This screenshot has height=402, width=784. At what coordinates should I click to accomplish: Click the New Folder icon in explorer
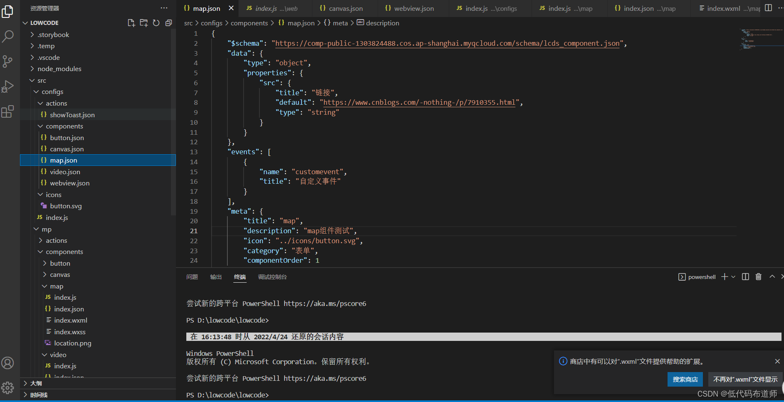[144, 23]
